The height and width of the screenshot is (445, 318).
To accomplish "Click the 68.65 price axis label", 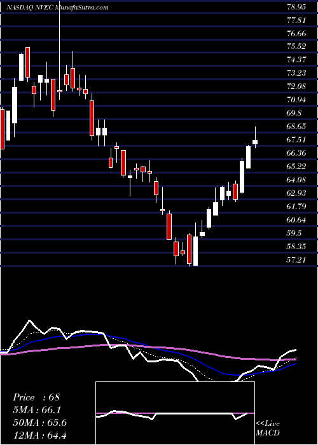I will [x=296, y=127].
